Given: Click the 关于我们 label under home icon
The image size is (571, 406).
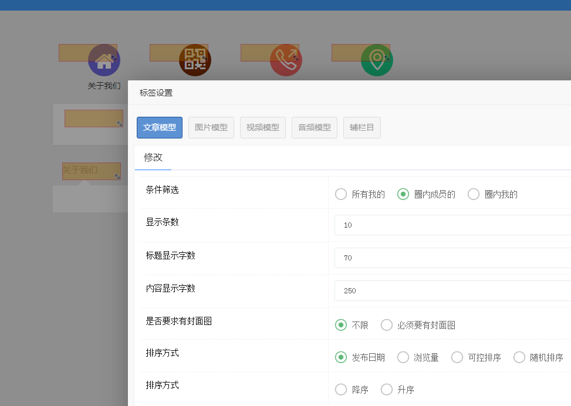Looking at the screenshot, I should point(104,86).
